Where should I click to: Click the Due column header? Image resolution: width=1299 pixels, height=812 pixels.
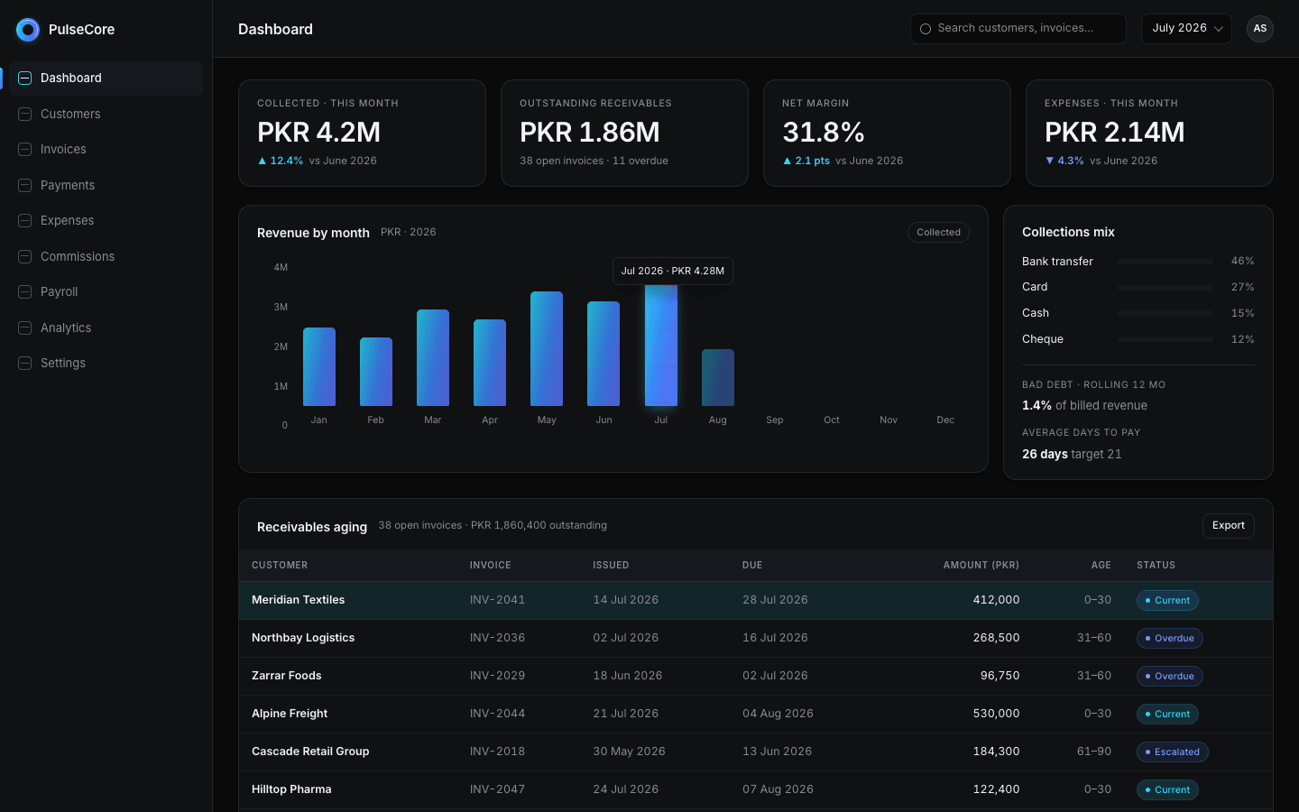752,566
